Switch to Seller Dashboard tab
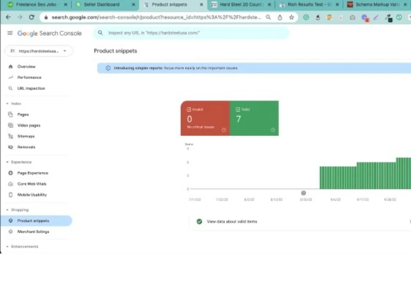The height and width of the screenshot is (308, 411). [x=105, y=5]
